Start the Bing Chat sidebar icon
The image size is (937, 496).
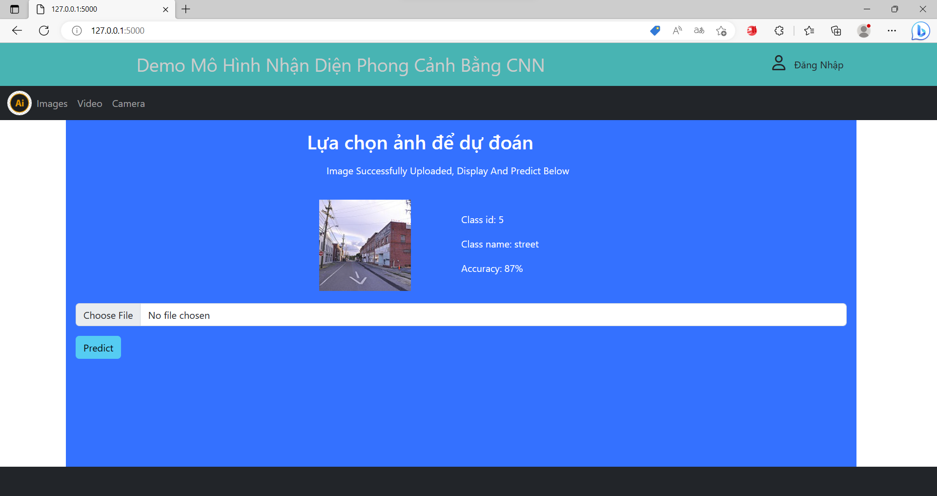920,31
